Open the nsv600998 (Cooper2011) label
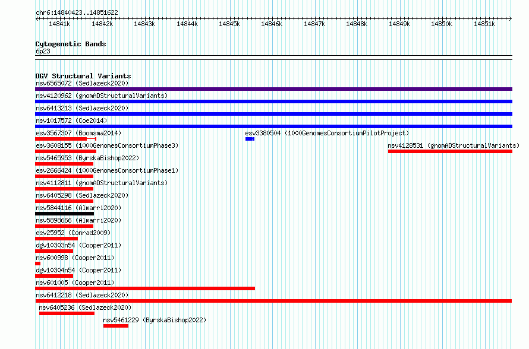 (x=75, y=258)
